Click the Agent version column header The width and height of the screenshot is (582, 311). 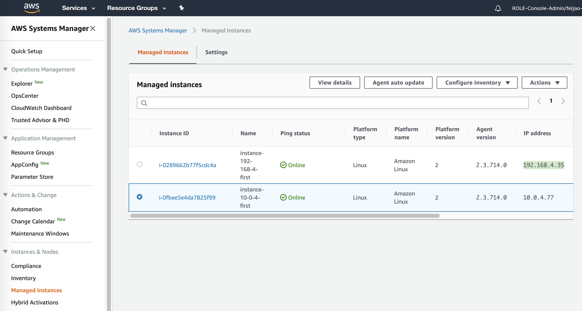pyautogui.click(x=486, y=133)
